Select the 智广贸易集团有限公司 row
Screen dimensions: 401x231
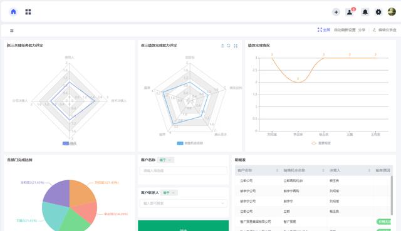tap(313, 222)
